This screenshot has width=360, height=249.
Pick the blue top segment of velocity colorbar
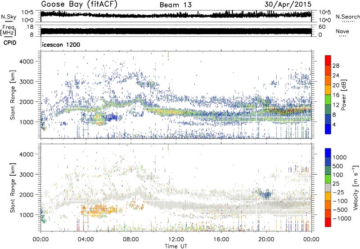328,153
